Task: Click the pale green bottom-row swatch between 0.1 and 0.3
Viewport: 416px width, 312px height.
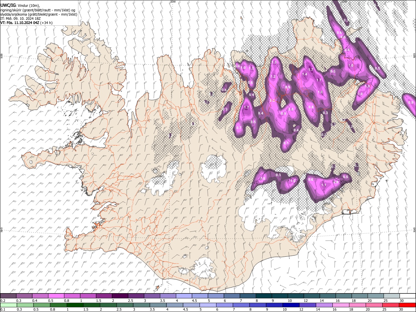Action: coord(9,305)
